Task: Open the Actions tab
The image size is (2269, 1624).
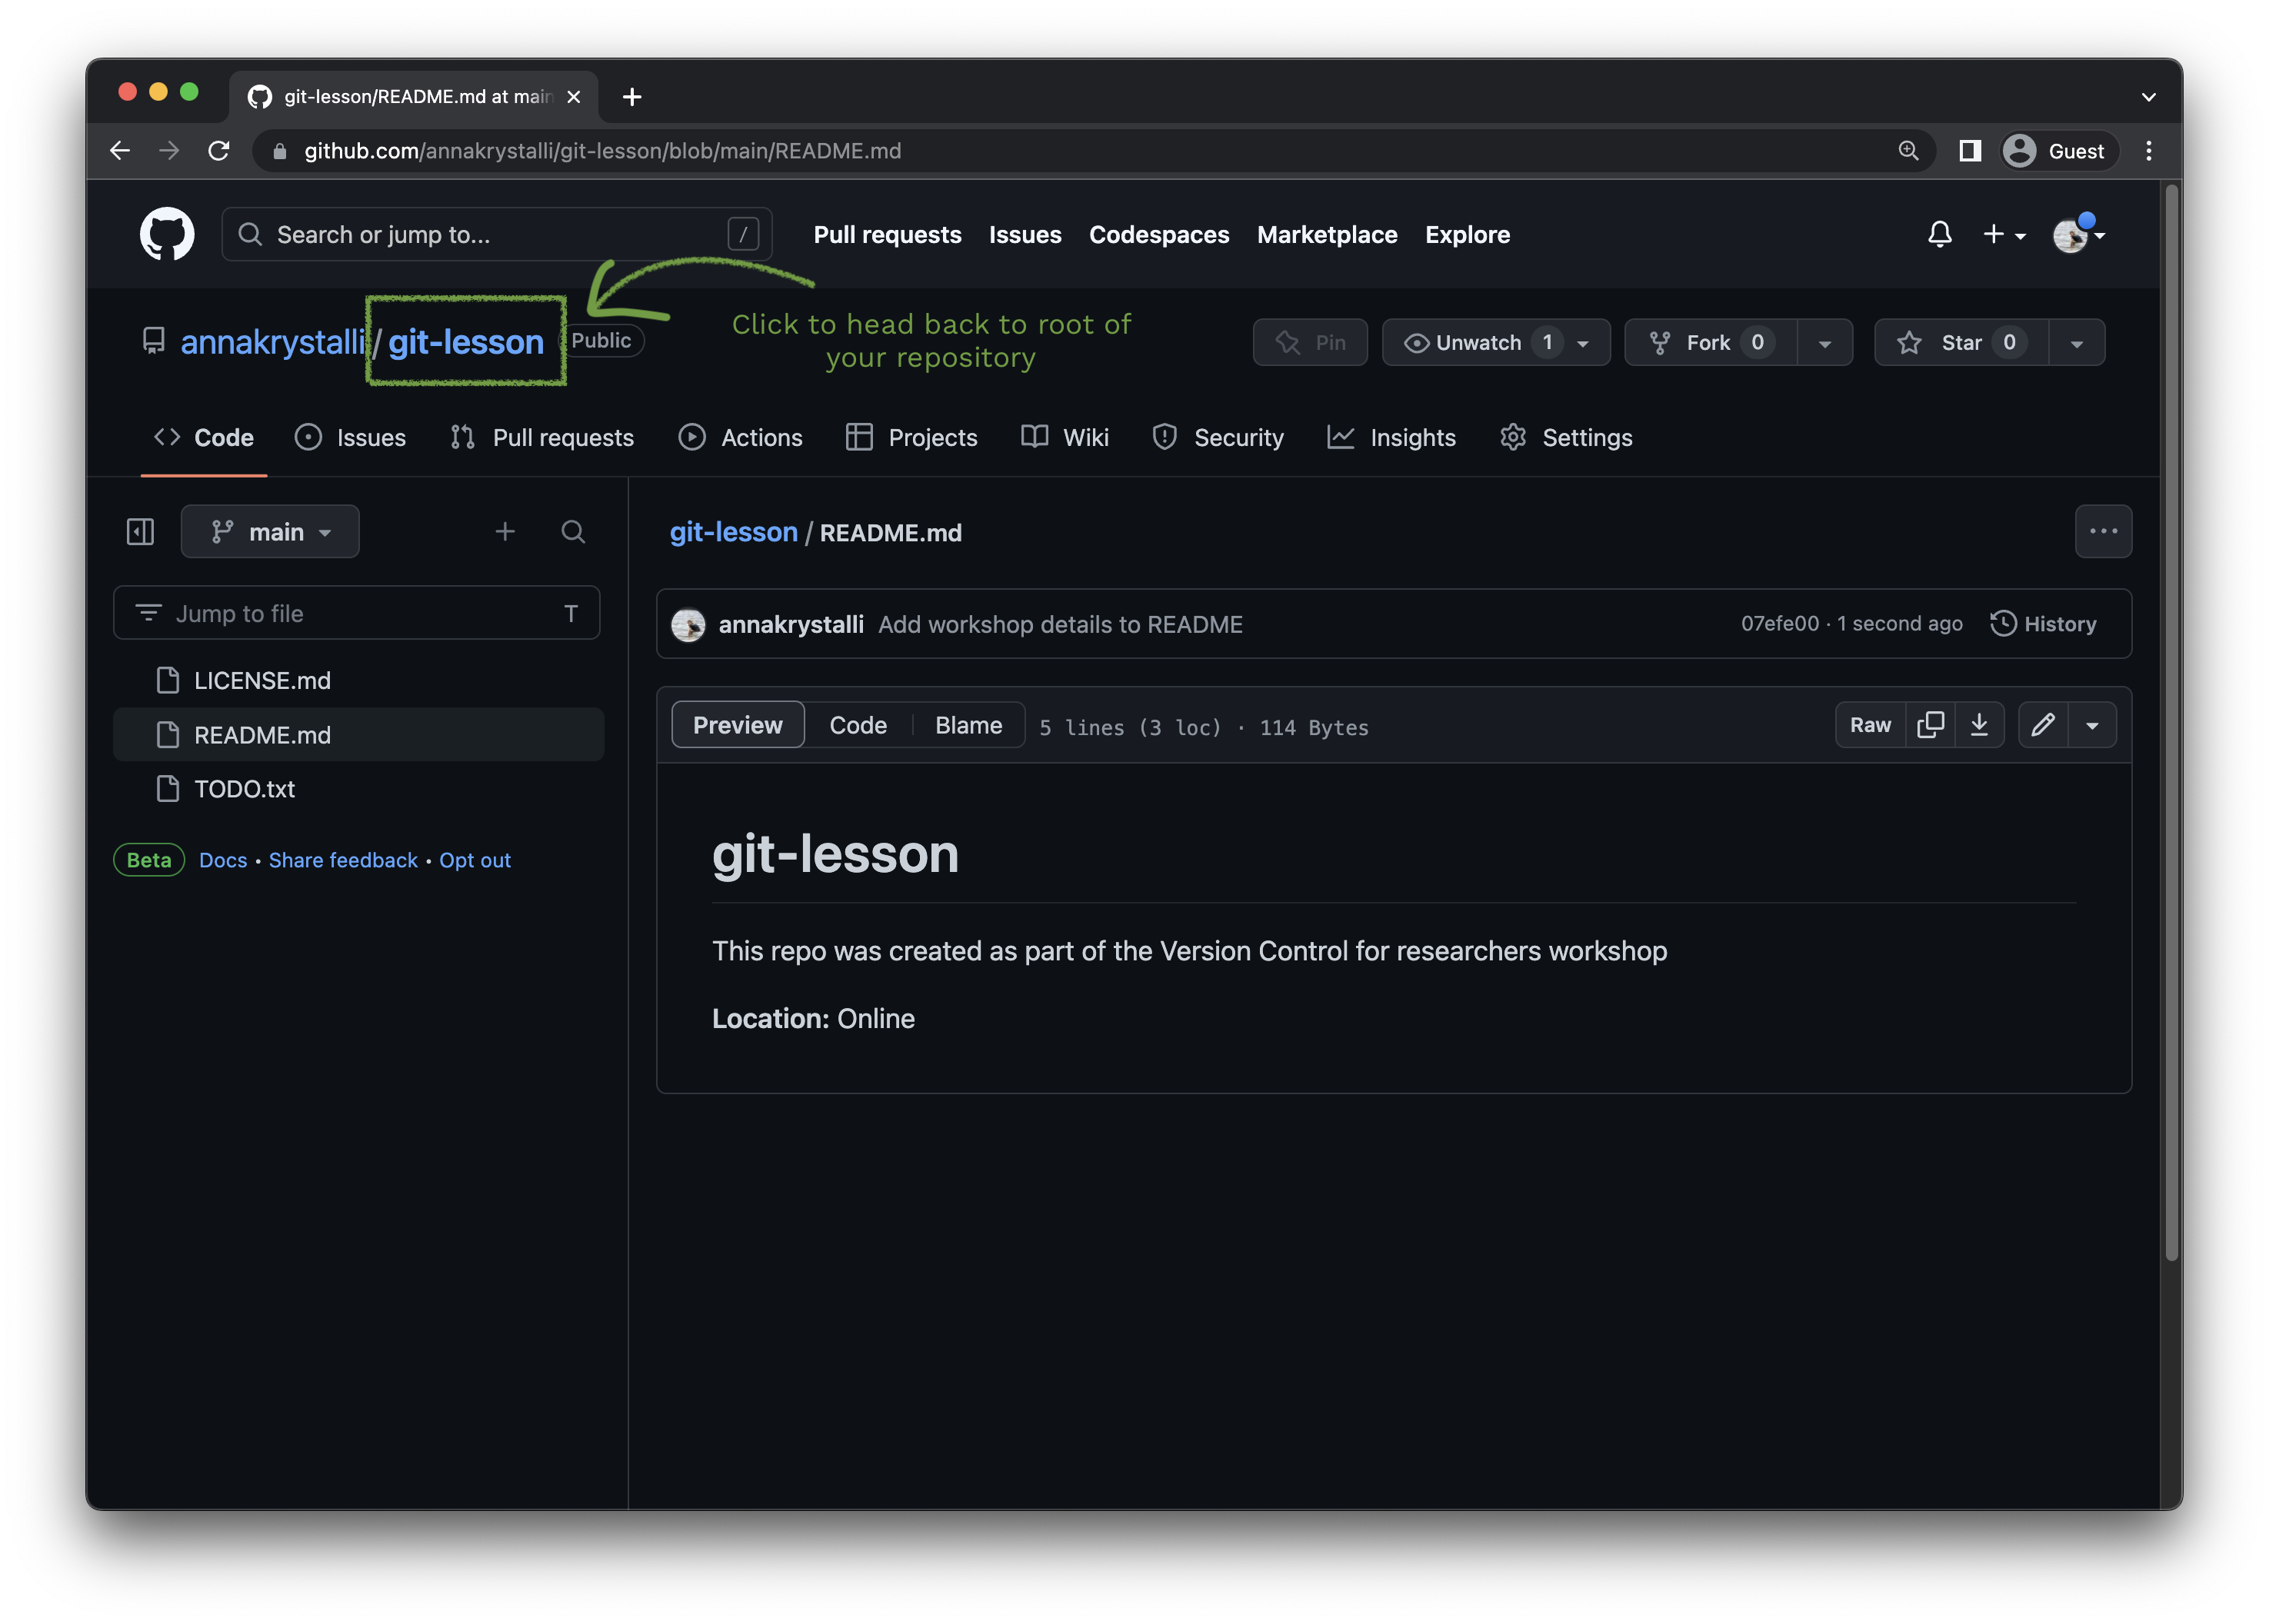Action: coord(740,437)
